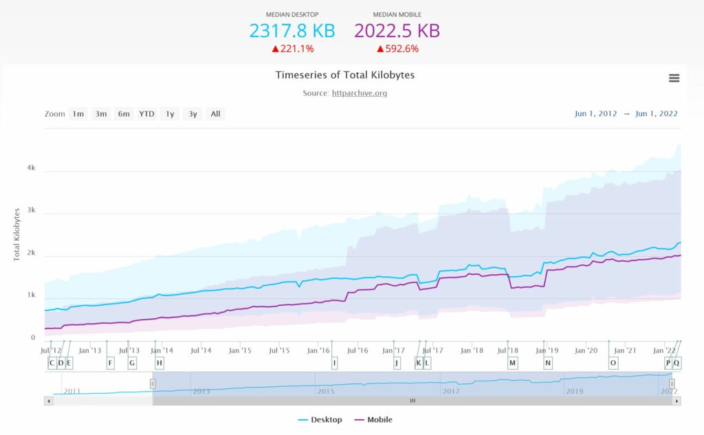The image size is (704, 435).
Task: Select the 1y zoom button
Action: pos(170,114)
